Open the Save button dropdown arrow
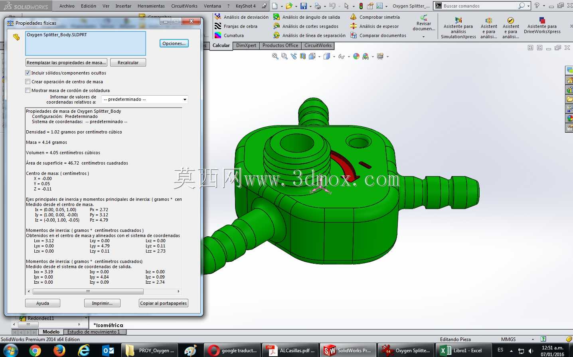The image size is (573, 357). [310, 6]
